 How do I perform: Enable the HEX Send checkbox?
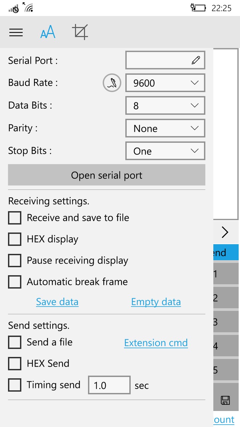coord(15,364)
